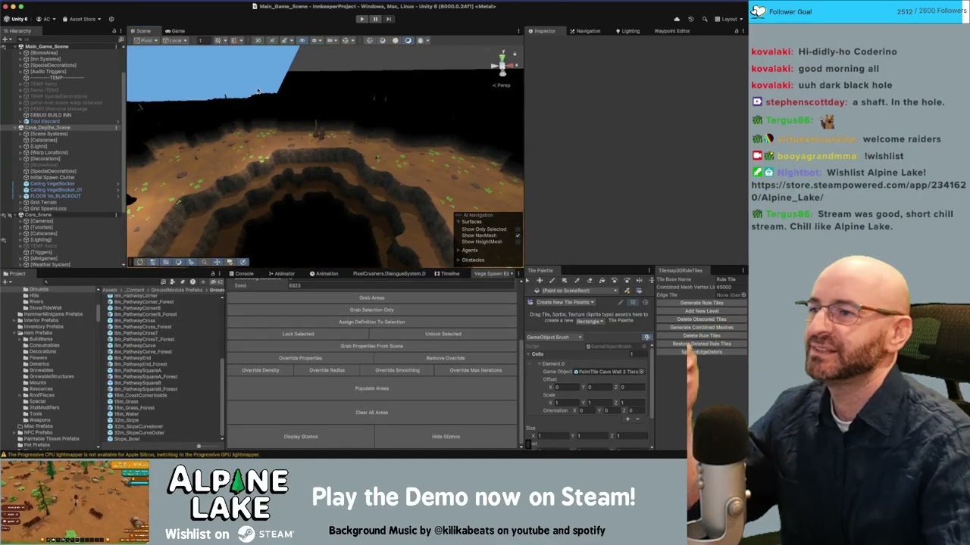Screen dimensions: 970x545
Task: Click the Populate Areas button
Action: pyautogui.click(x=372, y=388)
